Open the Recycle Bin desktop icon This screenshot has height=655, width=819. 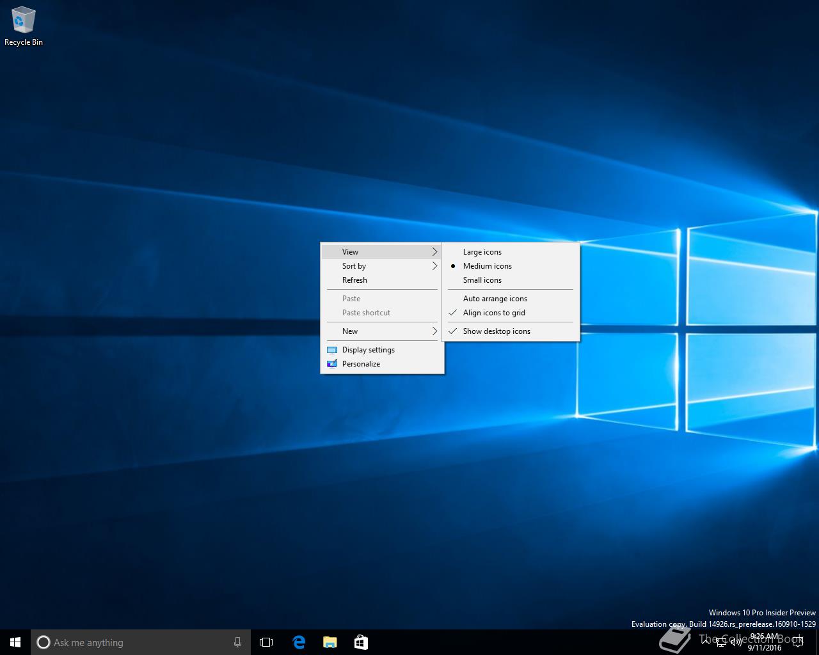point(23,26)
